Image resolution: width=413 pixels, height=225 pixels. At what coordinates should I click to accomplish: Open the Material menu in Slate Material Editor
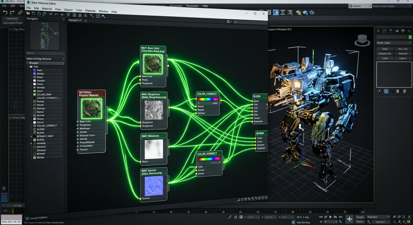[x=47, y=9]
